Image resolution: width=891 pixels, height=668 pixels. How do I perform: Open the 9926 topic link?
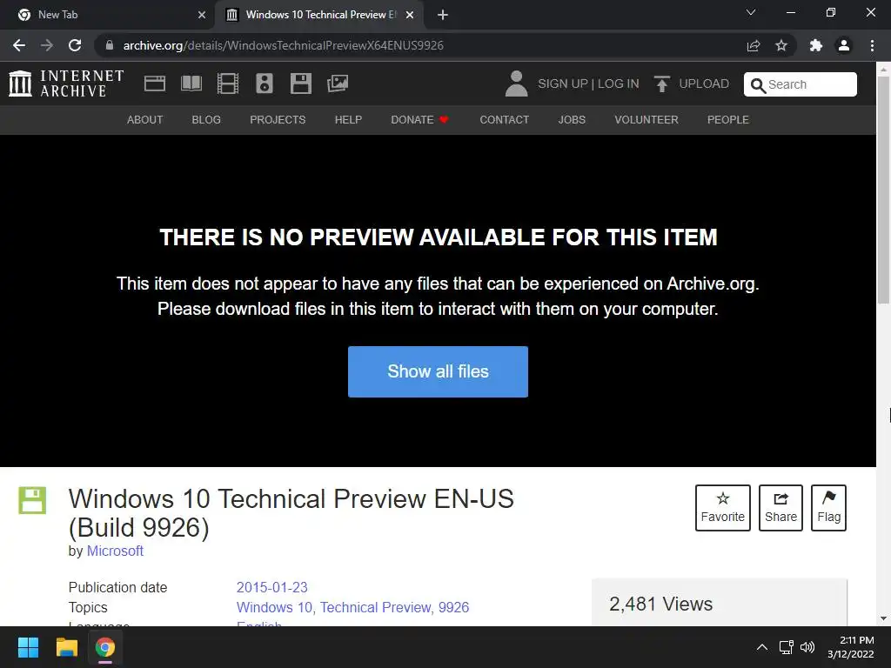click(453, 607)
